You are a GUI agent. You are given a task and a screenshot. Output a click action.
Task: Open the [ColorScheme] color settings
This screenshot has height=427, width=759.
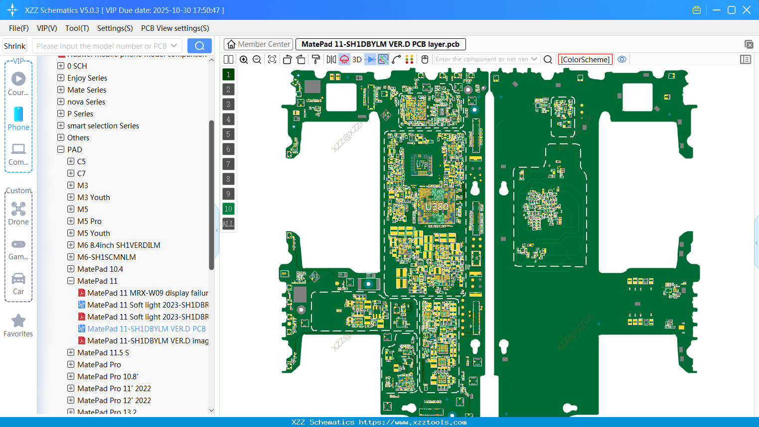pos(585,59)
